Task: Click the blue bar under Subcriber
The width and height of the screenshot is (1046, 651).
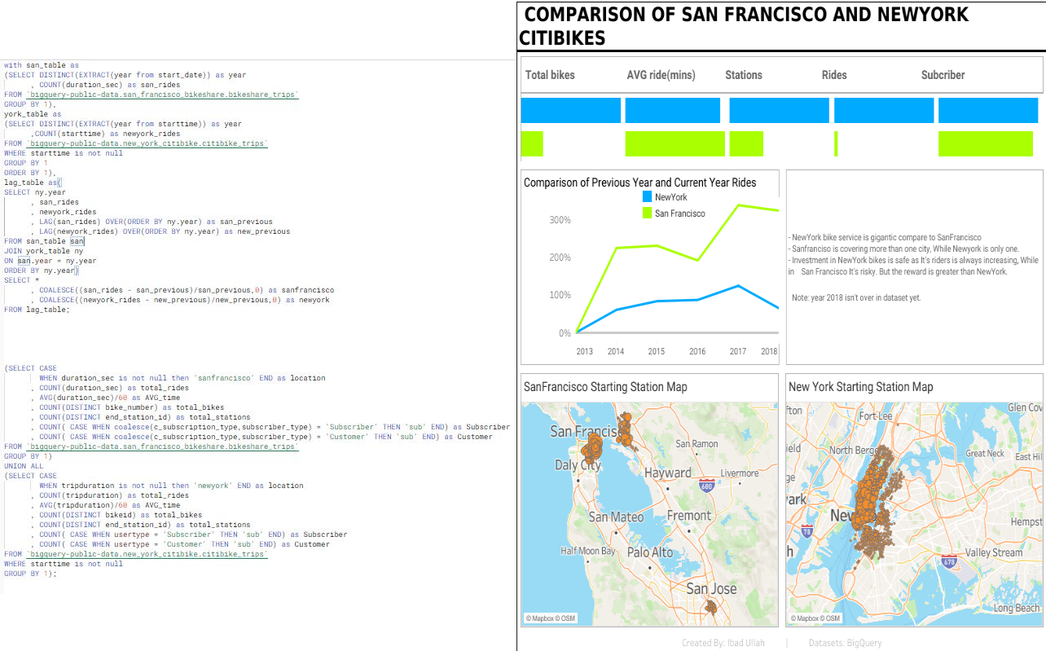Action: [989, 110]
